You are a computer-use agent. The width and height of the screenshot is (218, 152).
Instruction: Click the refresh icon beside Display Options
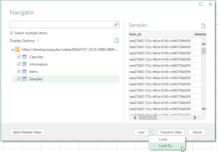(117, 41)
